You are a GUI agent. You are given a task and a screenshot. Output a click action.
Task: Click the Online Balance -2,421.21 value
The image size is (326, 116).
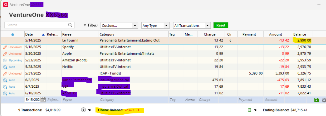(132, 110)
